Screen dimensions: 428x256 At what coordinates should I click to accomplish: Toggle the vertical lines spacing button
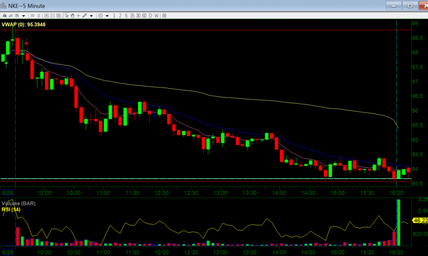tap(39, 15)
